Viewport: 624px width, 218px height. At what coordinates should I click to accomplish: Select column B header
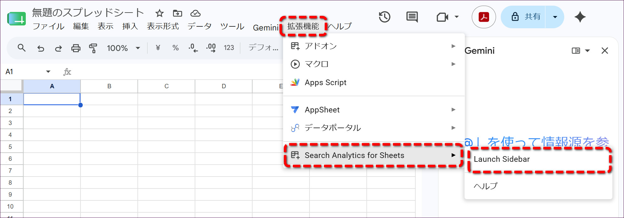click(109, 86)
